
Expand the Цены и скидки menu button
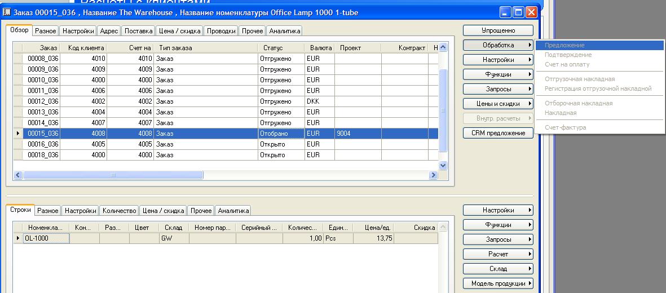pos(498,104)
